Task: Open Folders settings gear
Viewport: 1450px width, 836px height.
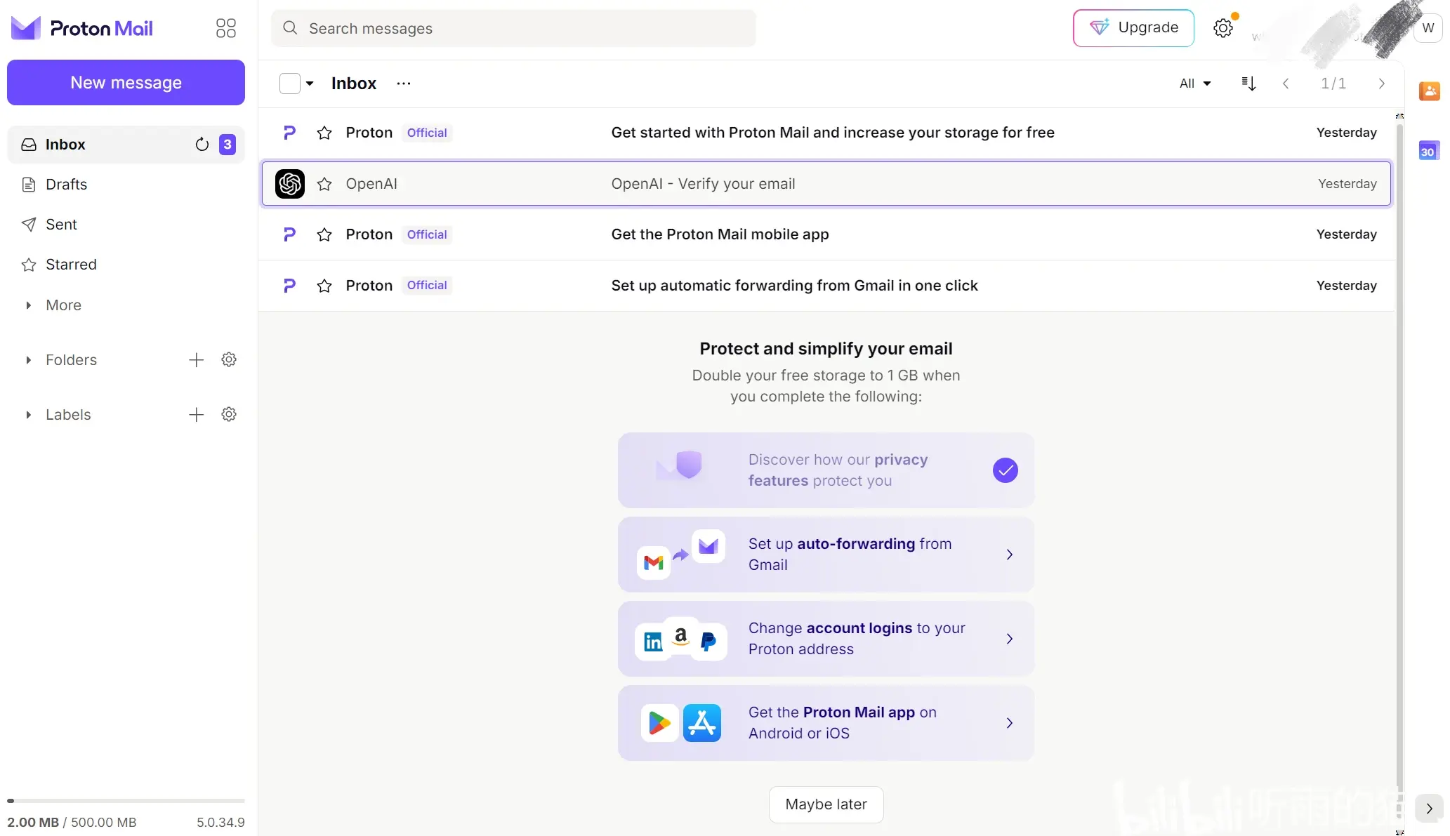Action: coord(229,360)
